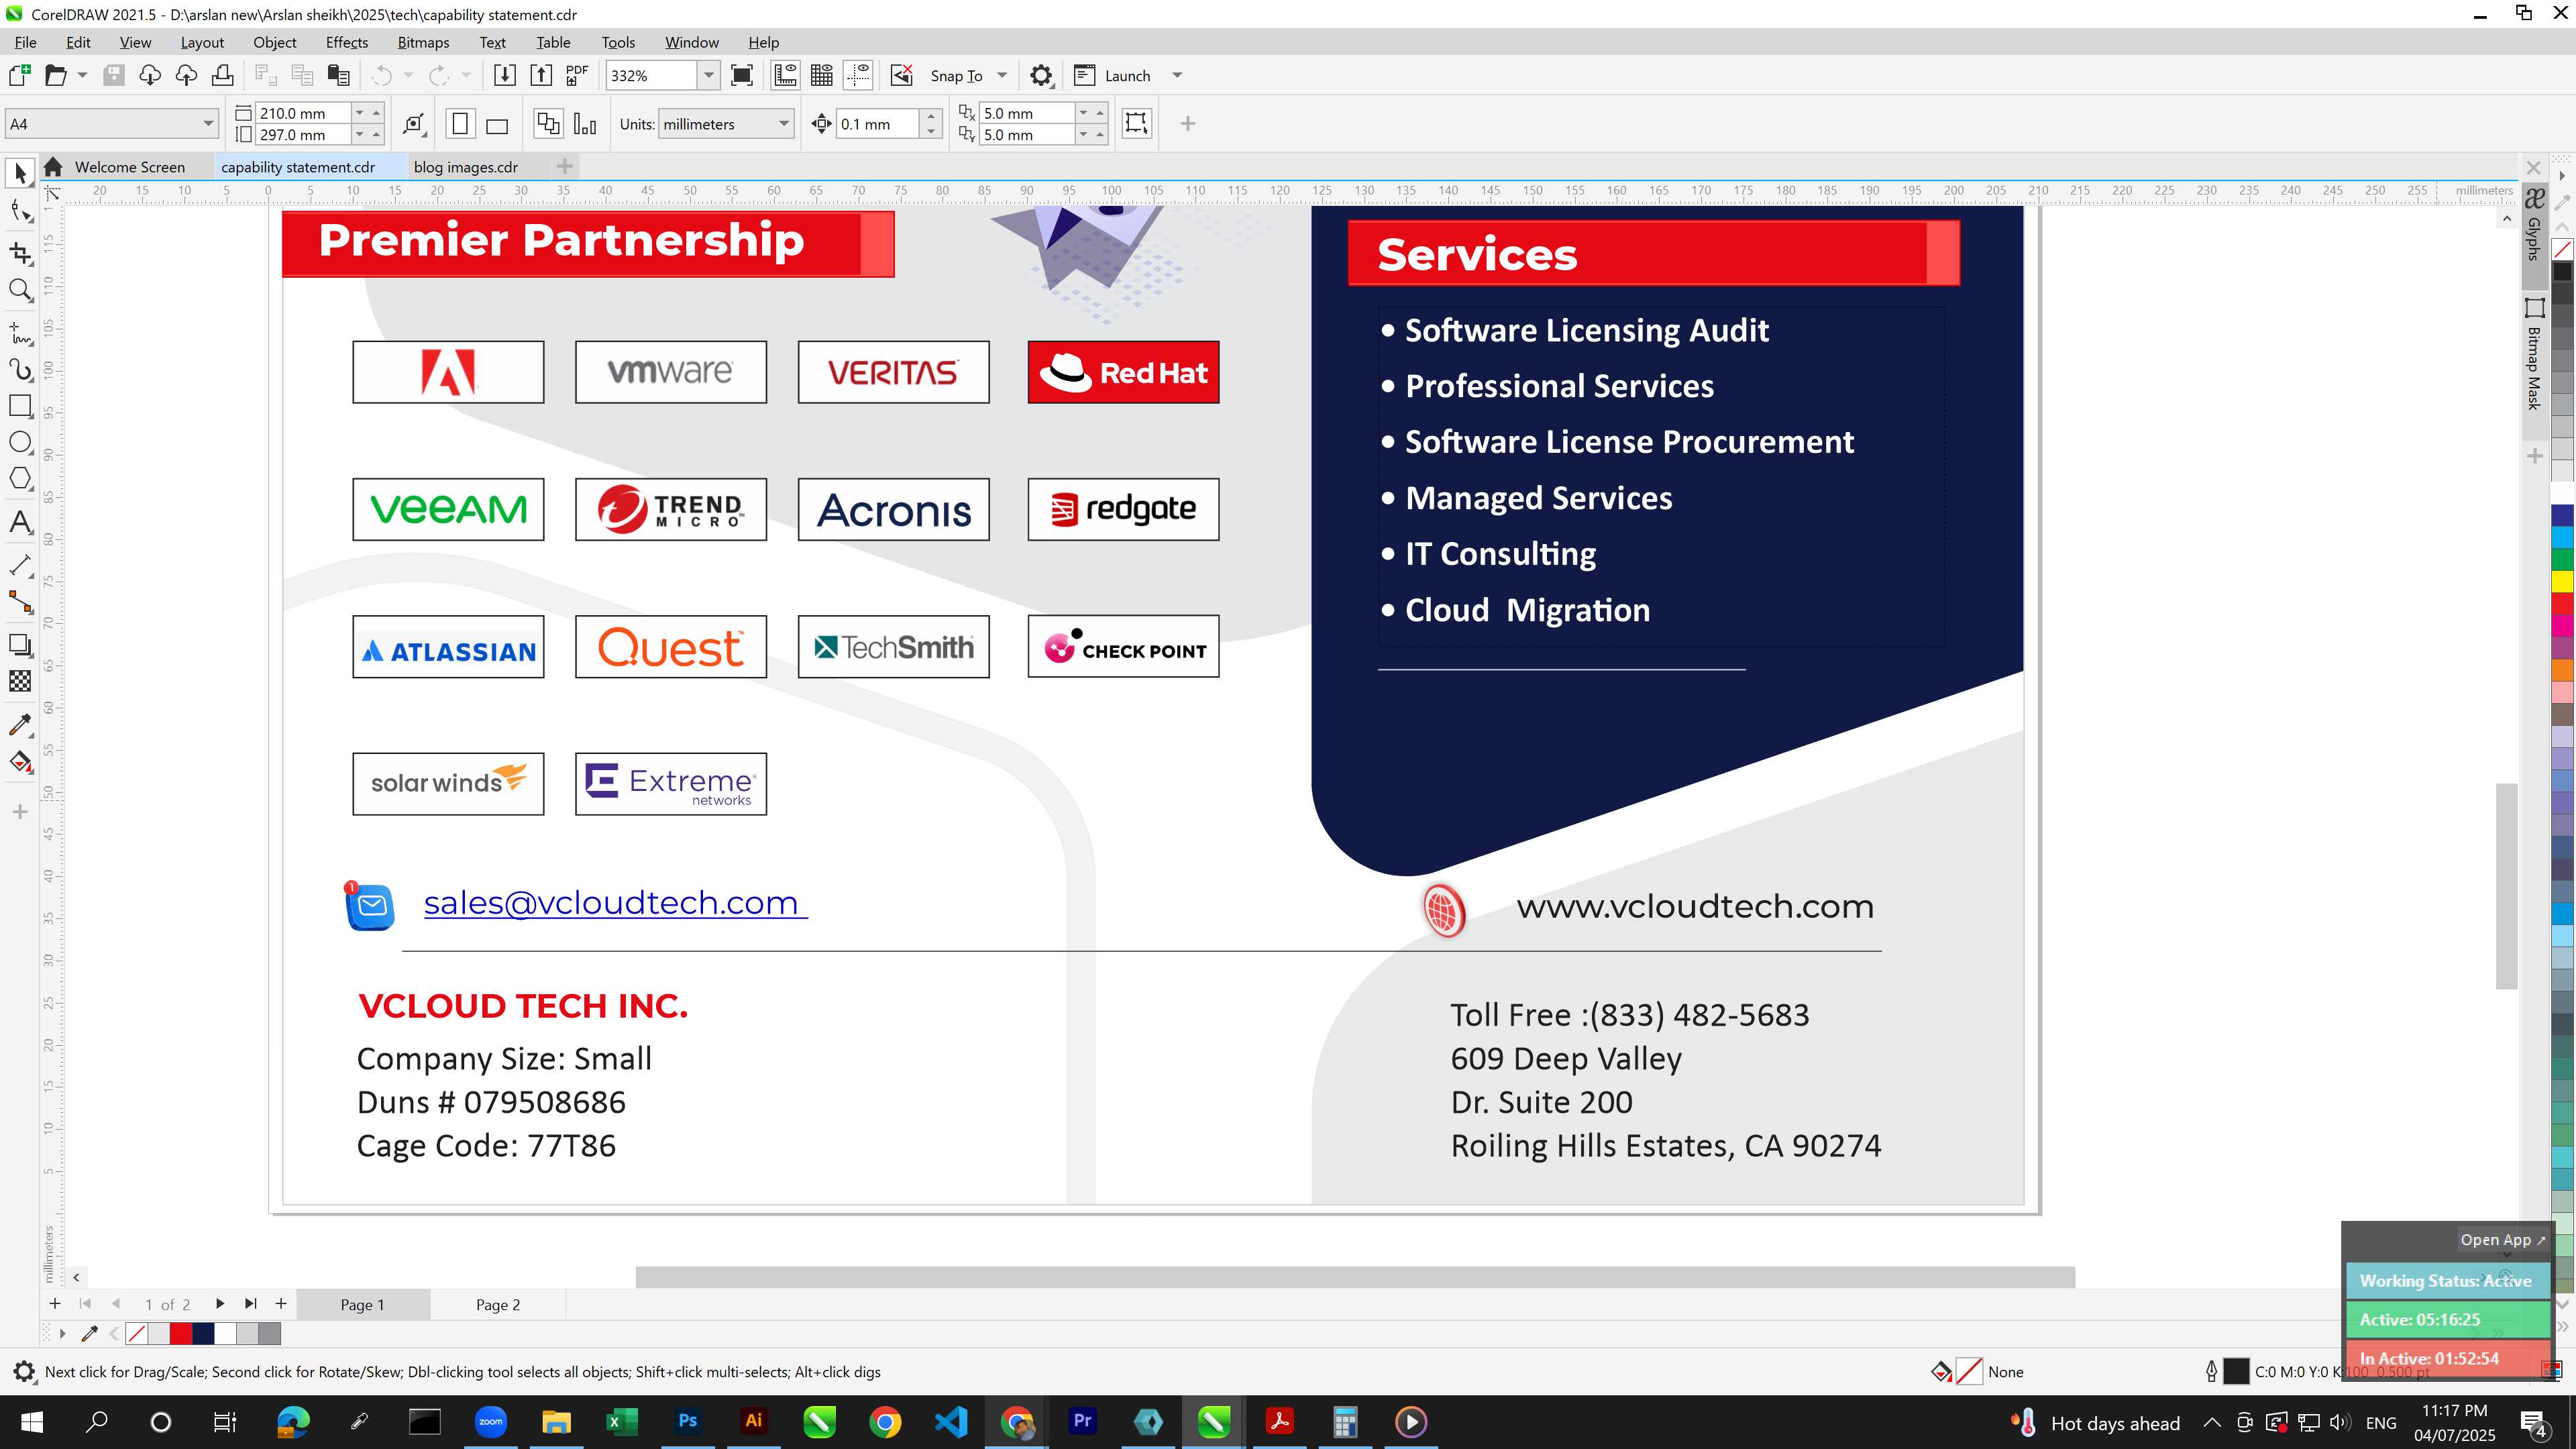Click the Launch button
This screenshot has height=1449, width=2576.
(x=1112, y=76)
